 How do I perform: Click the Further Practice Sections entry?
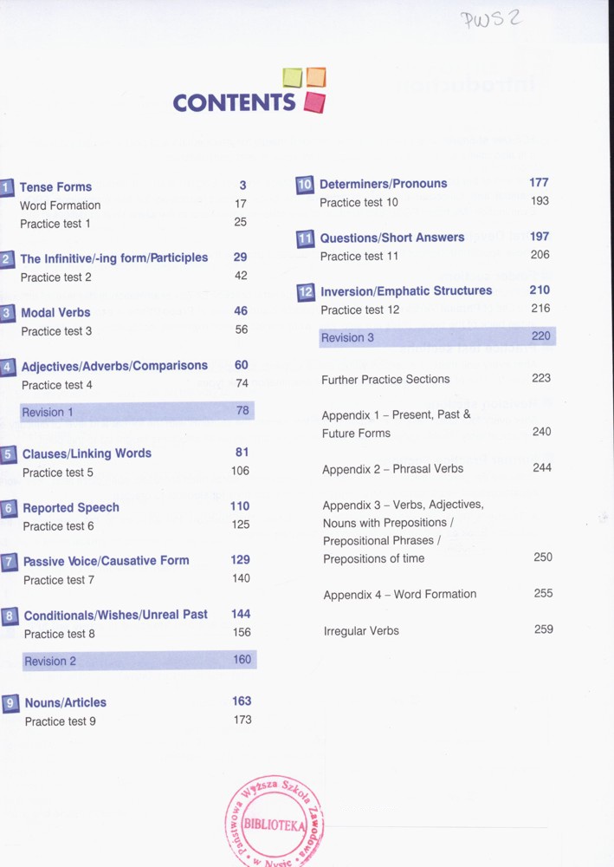pyautogui.click(x=385, y=380)
